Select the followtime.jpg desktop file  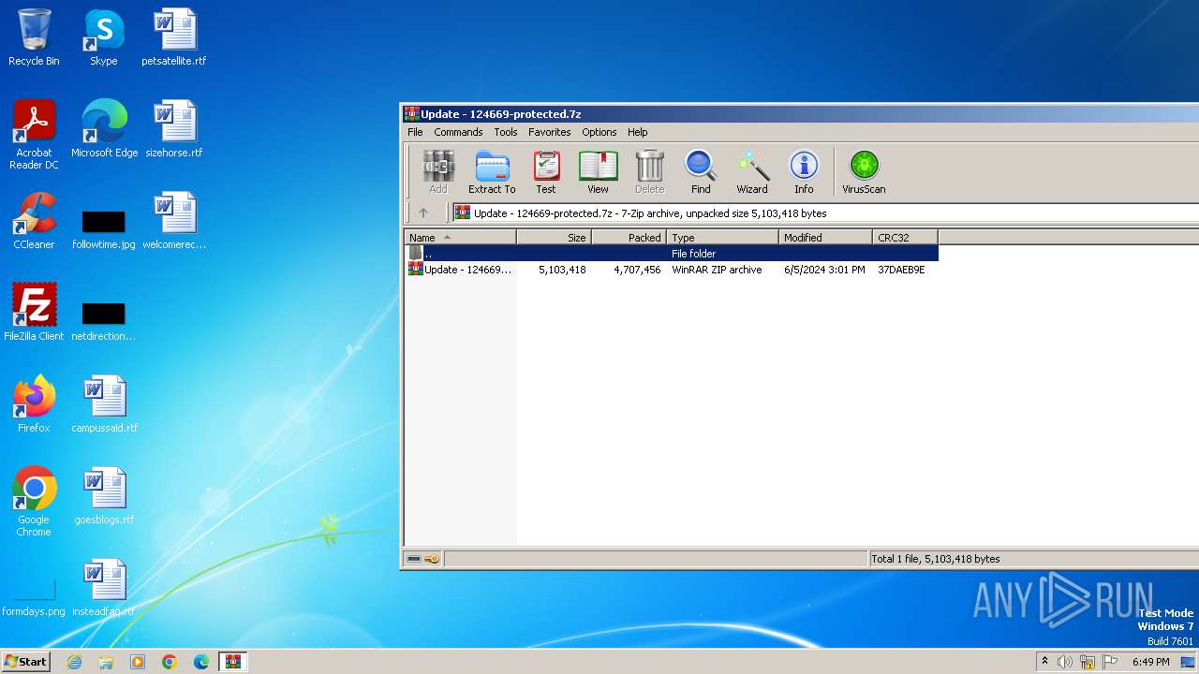point(104,227)
